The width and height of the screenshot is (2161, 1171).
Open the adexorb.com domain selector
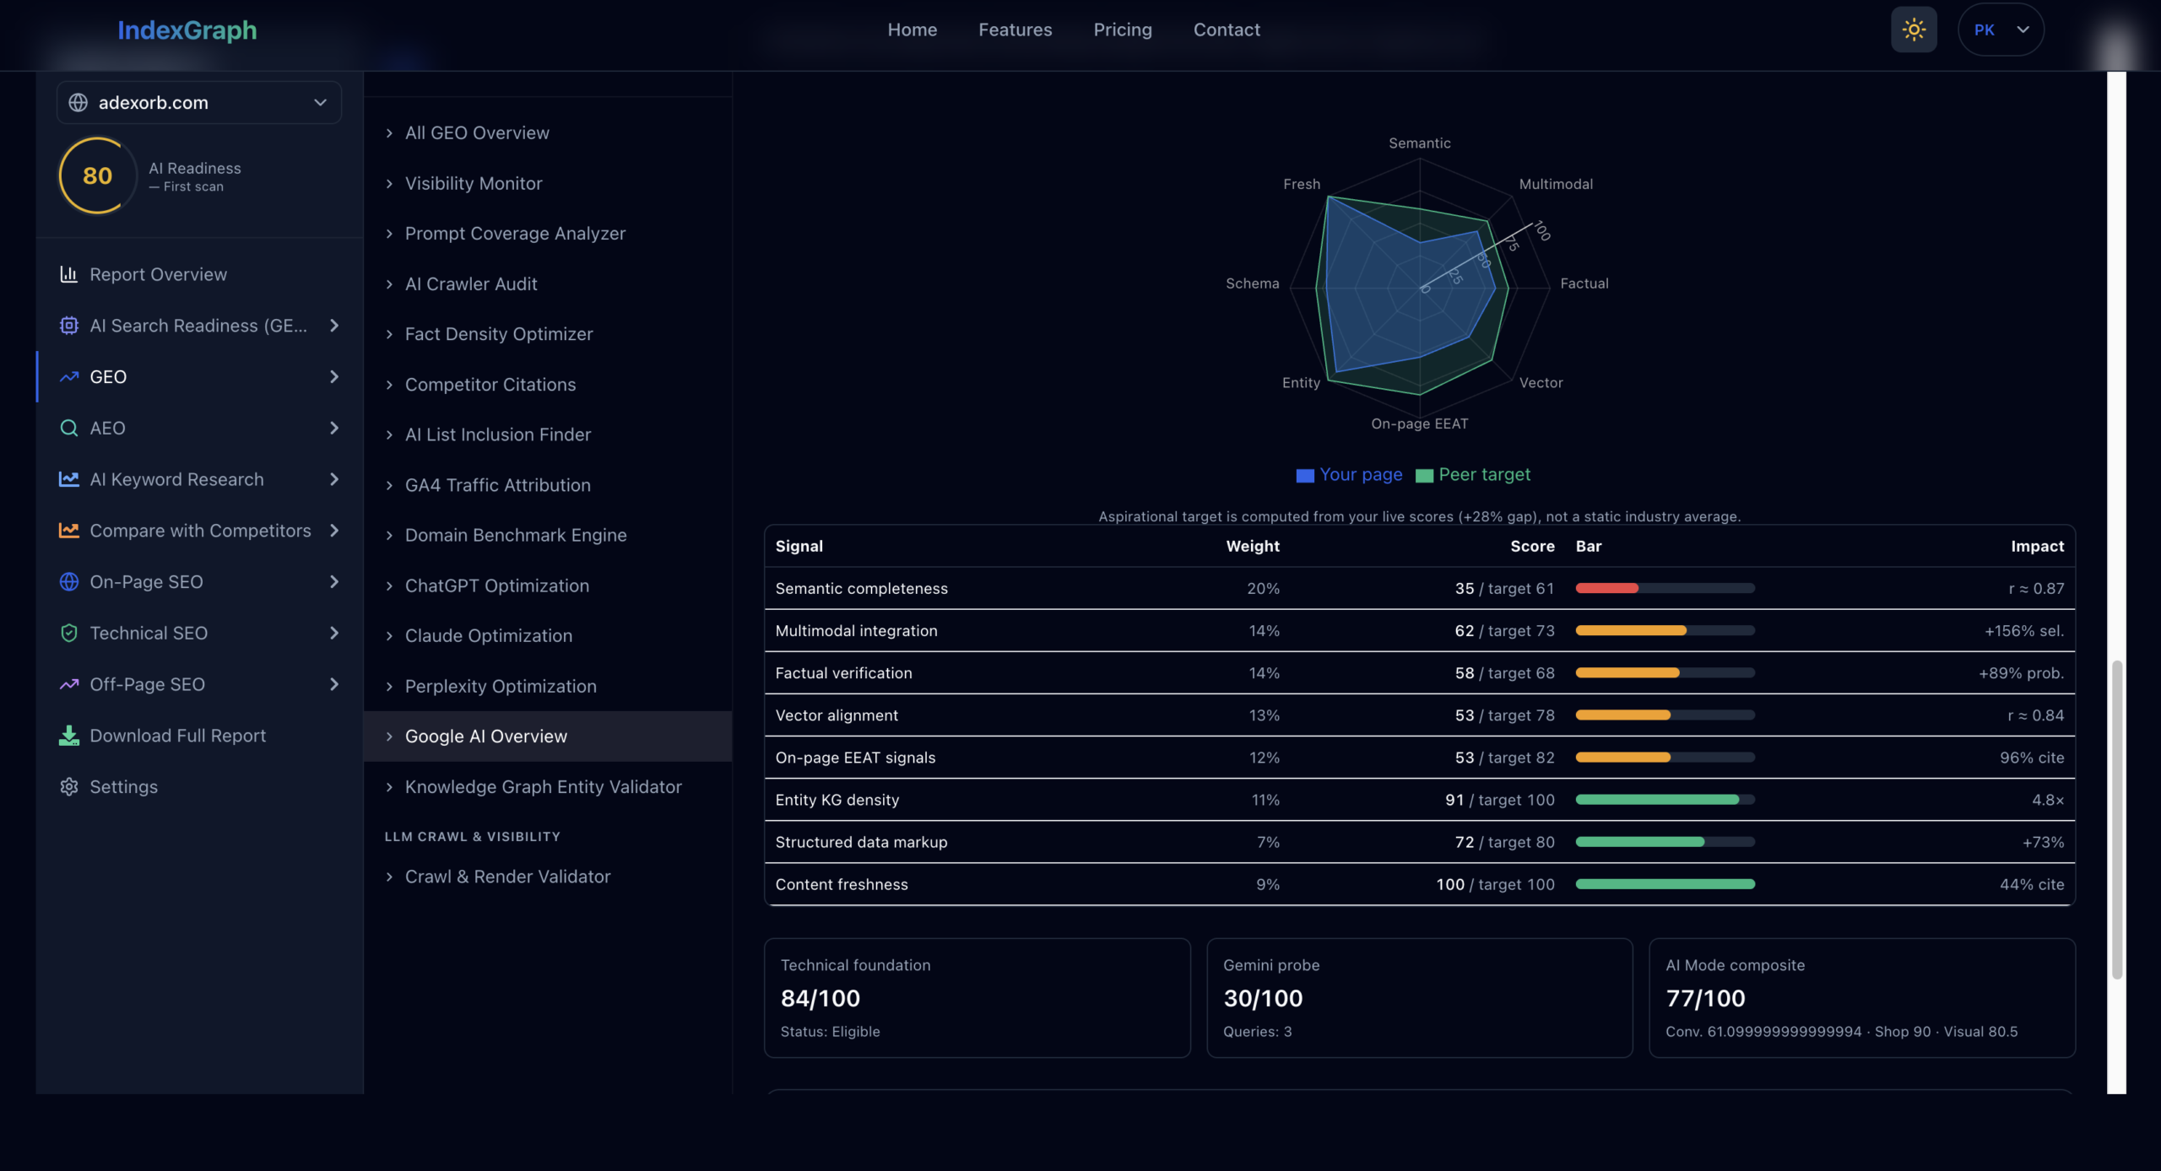coord(199,102)
